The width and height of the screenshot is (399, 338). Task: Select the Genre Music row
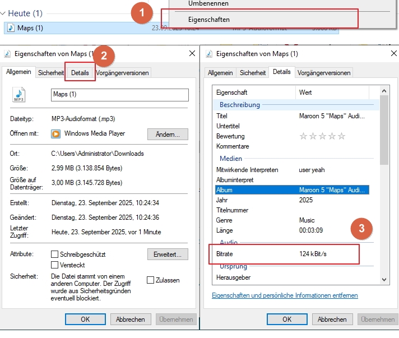click(x=292, y=220)
